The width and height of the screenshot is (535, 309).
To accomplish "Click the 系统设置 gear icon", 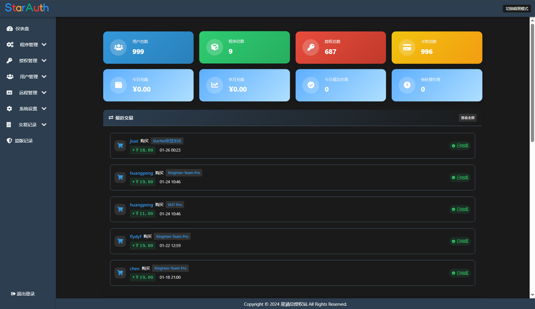I will click(10, 109).
